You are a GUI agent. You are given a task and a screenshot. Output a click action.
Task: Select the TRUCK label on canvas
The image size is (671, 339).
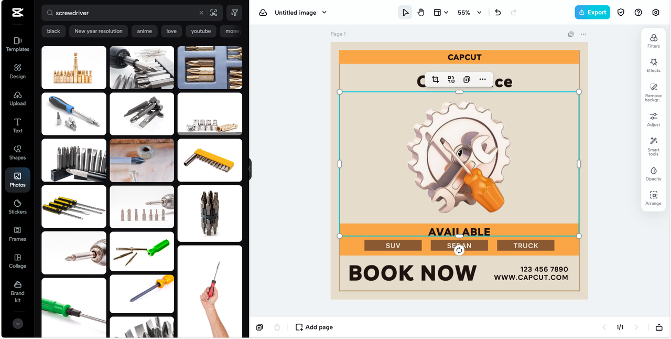point(526,246)
